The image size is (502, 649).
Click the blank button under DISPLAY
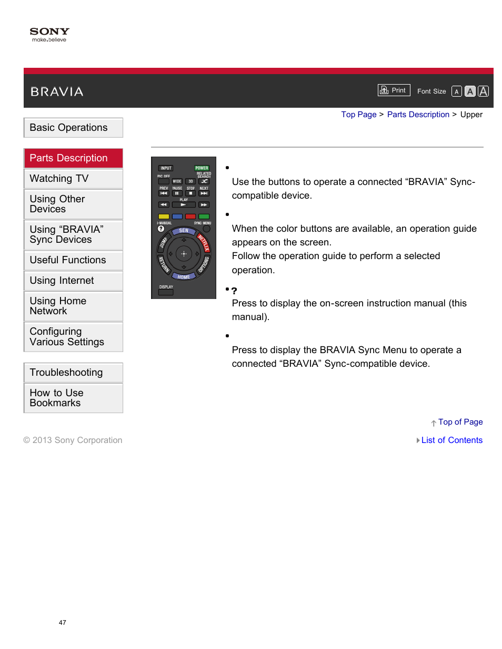click(166, 292)
